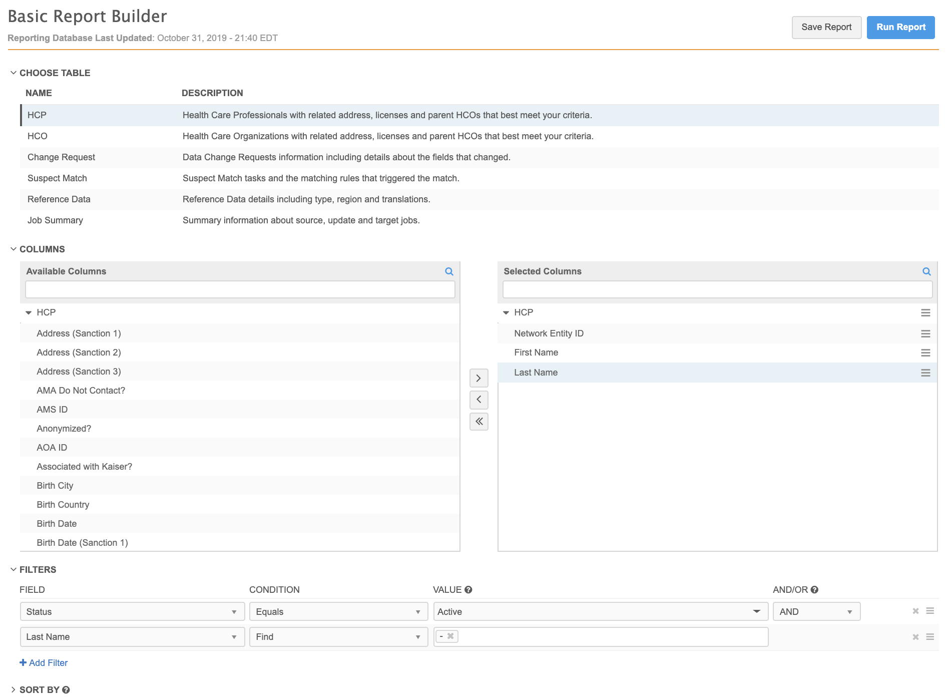Collapse the CHOOSE TABLE section
The width and height of the screenshot is (949, 699).
click(14, 73)
